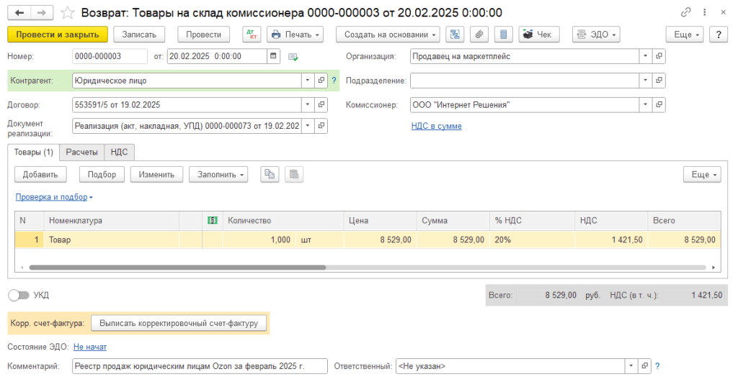The image size is (738, 382).
Task: Open the НДС в сумме link
Action: click(436, 126)
